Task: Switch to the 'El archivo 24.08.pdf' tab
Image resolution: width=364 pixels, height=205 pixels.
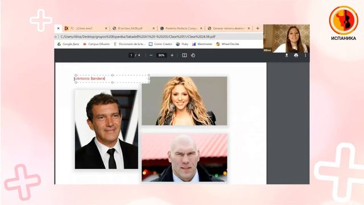Action: 133,28
